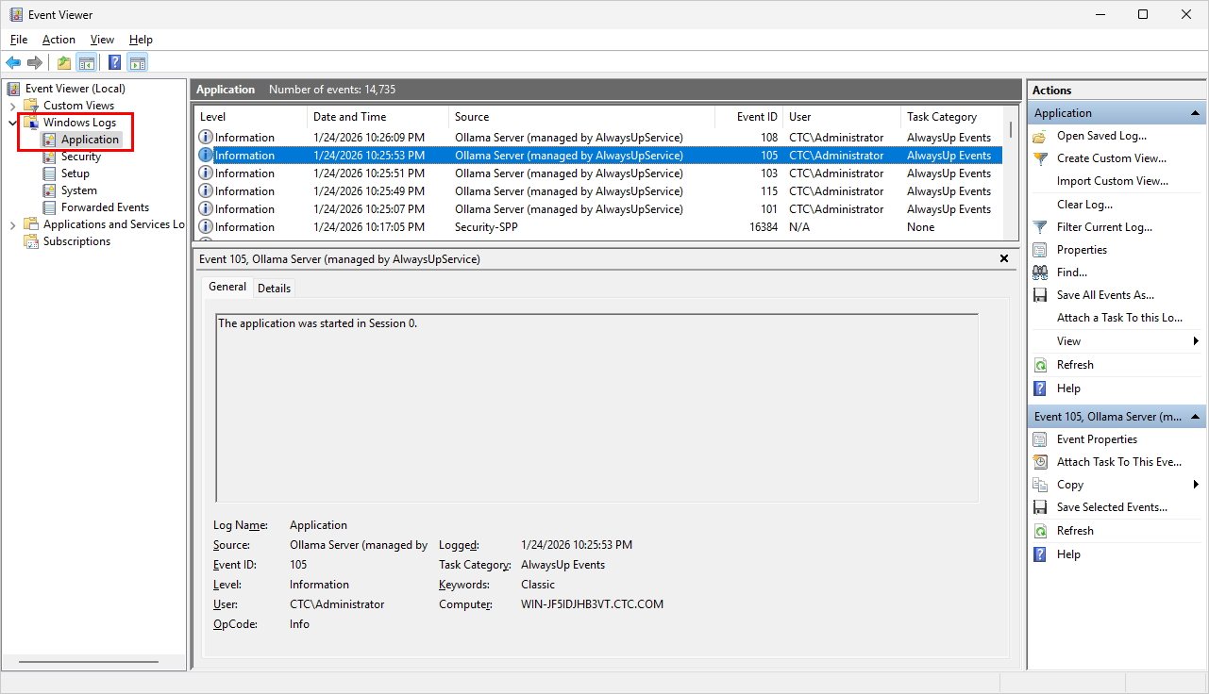
Task: Click the blue Back arrow toolbar icon
Action: point(13,63)
